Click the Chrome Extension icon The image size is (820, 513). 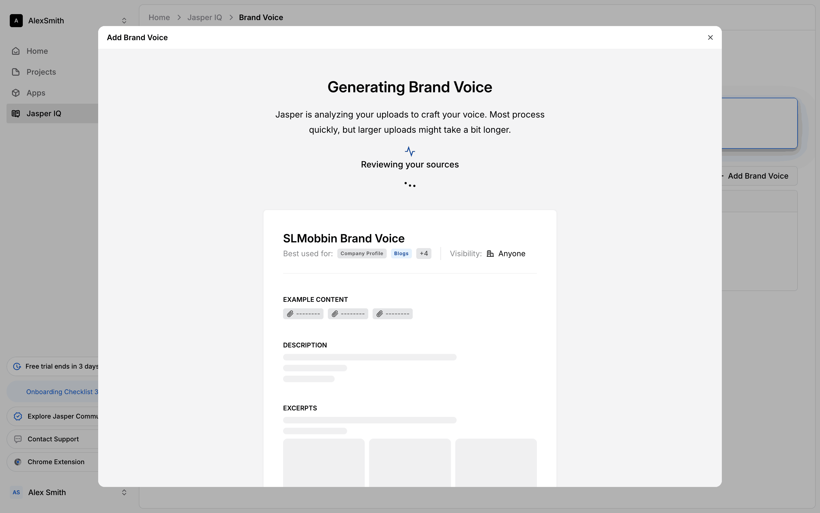tap(18, 462)
